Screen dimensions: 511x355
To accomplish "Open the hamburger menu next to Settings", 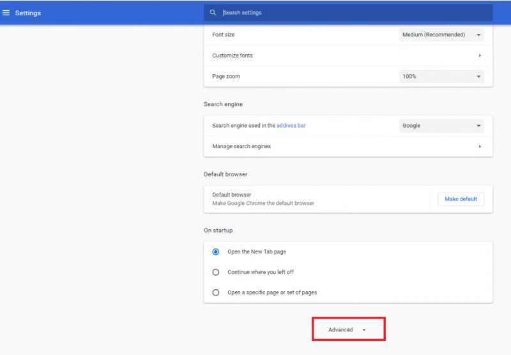I will click(6, 13).
